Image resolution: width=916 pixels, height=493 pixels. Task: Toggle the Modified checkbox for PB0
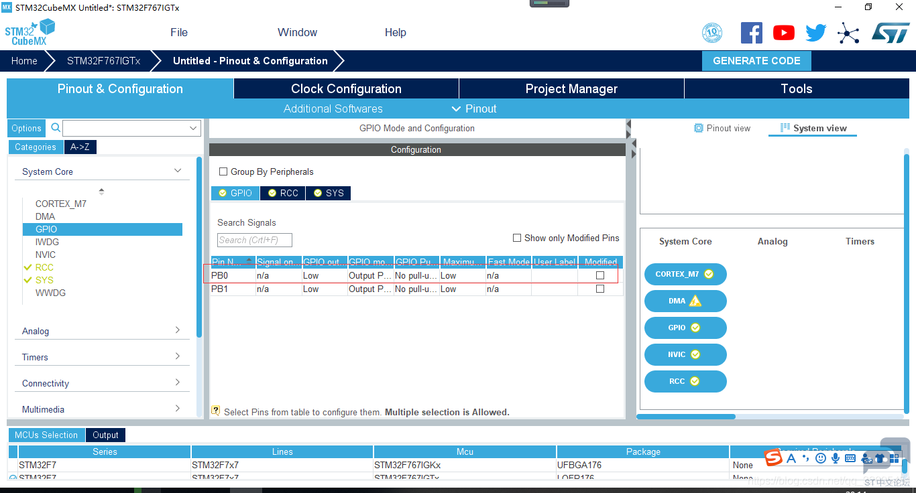pos(600,275)
